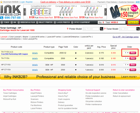Select Color Laserjet Enterprise series filter
Screen dimensions: 140x113
tap(10, 39)
